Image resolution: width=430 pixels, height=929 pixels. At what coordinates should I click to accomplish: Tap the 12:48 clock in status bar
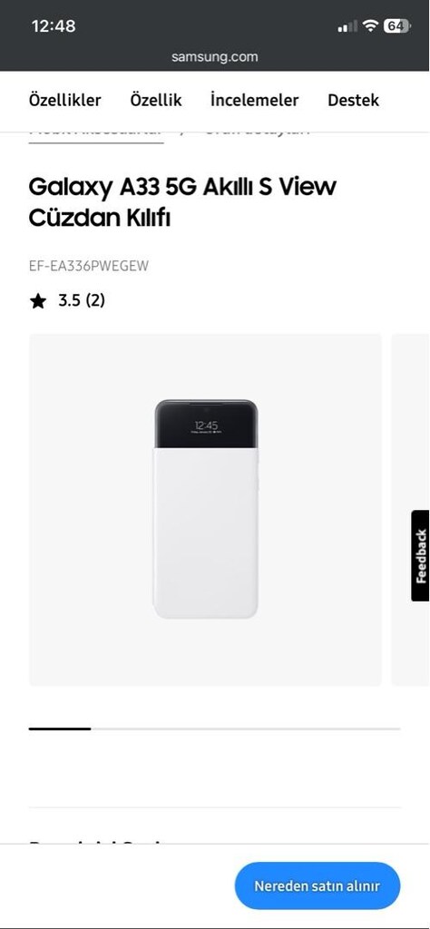[x=54, y=26]
